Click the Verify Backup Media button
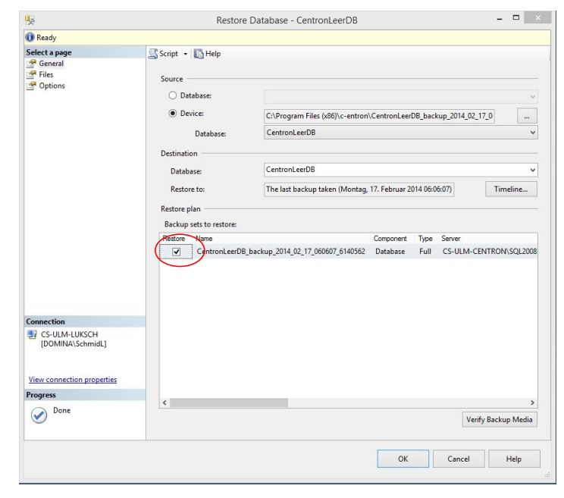The height and width of the screenshot is (498, 564). tap(499, 419)
